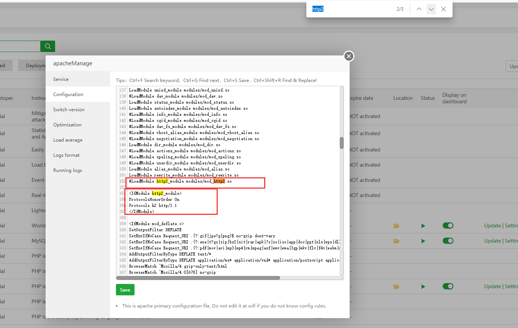Click the Status column header
Screen dimensions: 518x328
(x=428, y=98)
